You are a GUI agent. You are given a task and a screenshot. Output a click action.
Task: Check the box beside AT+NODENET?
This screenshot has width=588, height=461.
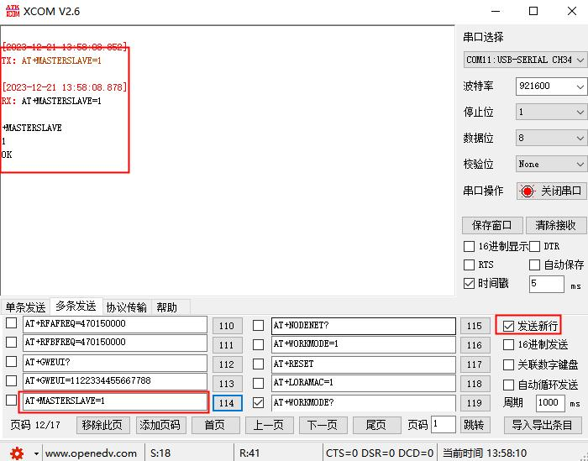(258, 325)
